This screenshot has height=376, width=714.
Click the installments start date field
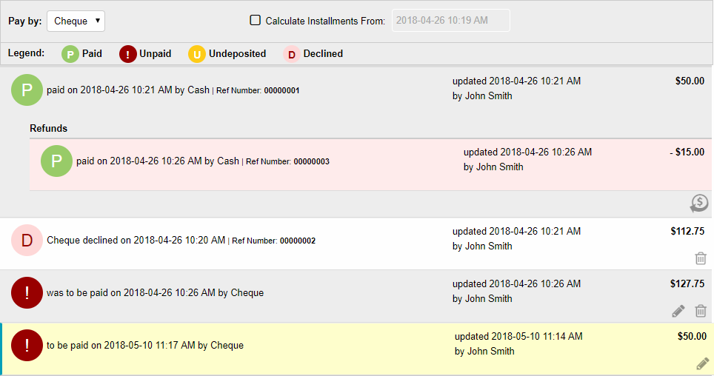tap(450, 21)
